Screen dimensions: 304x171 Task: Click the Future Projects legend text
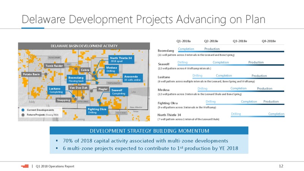click(x=43, y=115)
